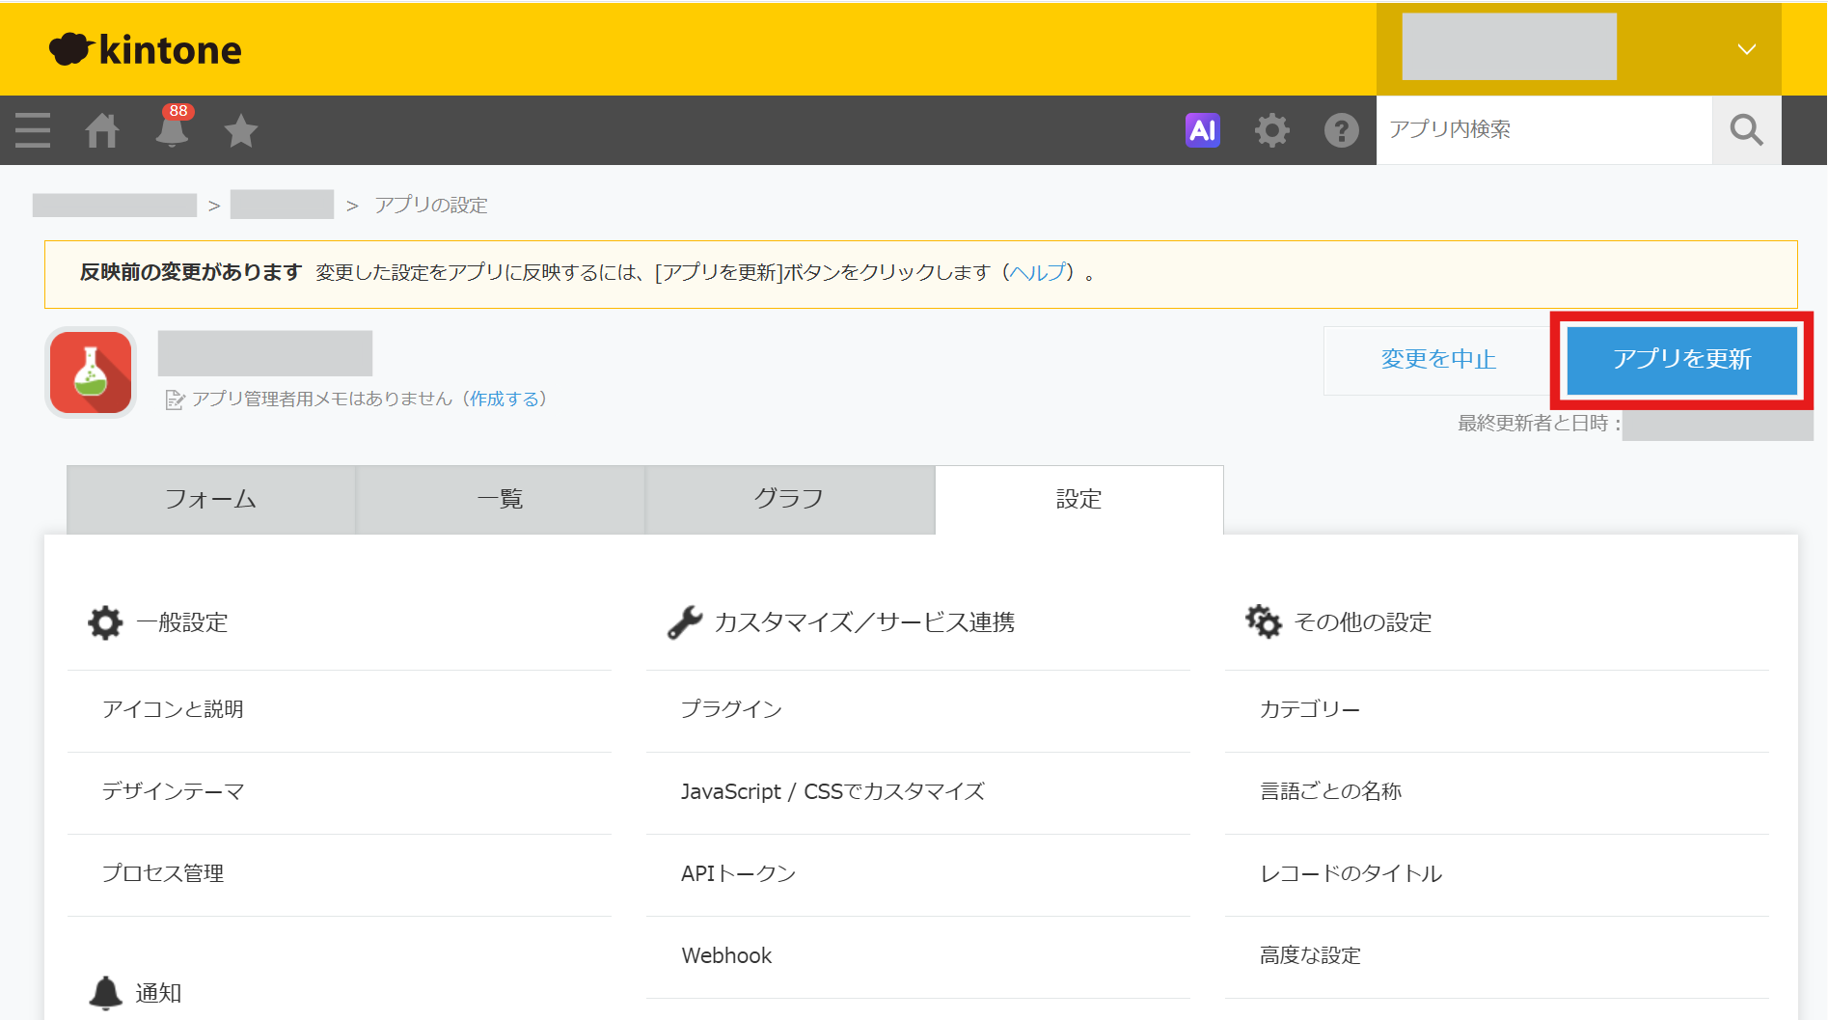Focus the アプリ内検索 search field

coord(1544,130)
